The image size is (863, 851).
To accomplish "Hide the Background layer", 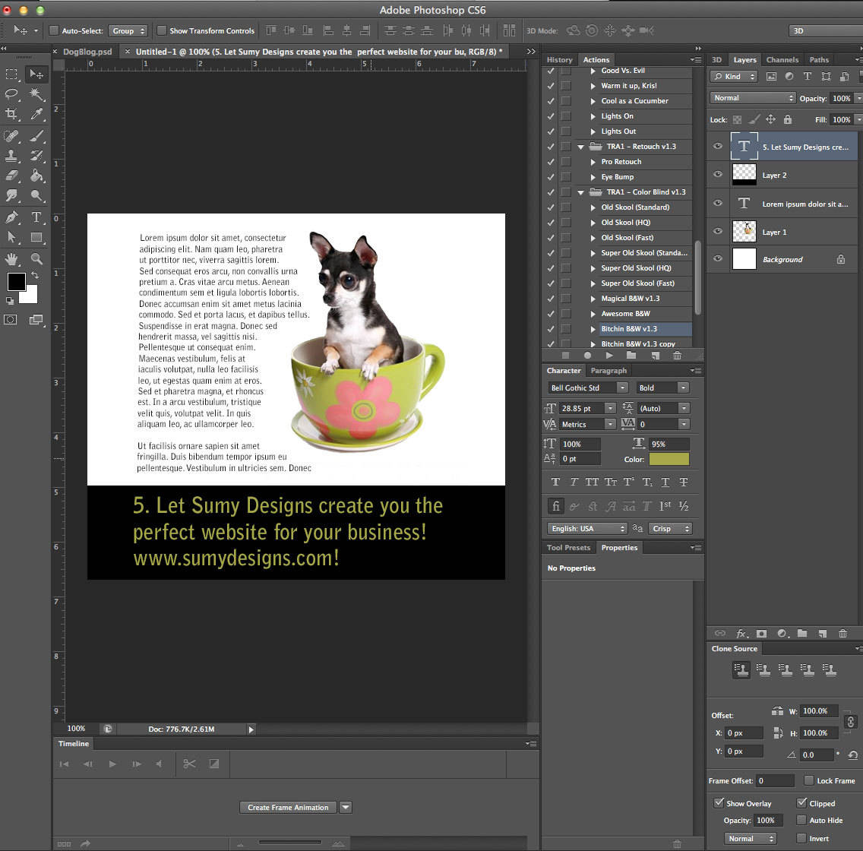I will coord(718,258).
